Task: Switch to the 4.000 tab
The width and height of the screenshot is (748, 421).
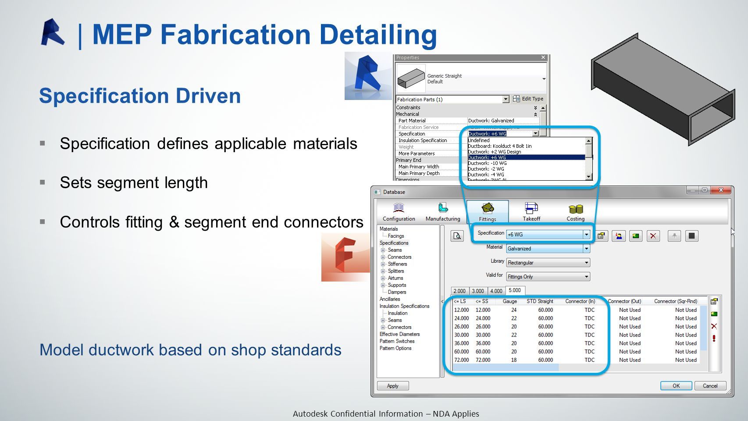Action: [496, 291]
